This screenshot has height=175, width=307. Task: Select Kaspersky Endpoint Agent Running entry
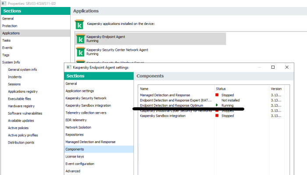click(x=151, y=38)
